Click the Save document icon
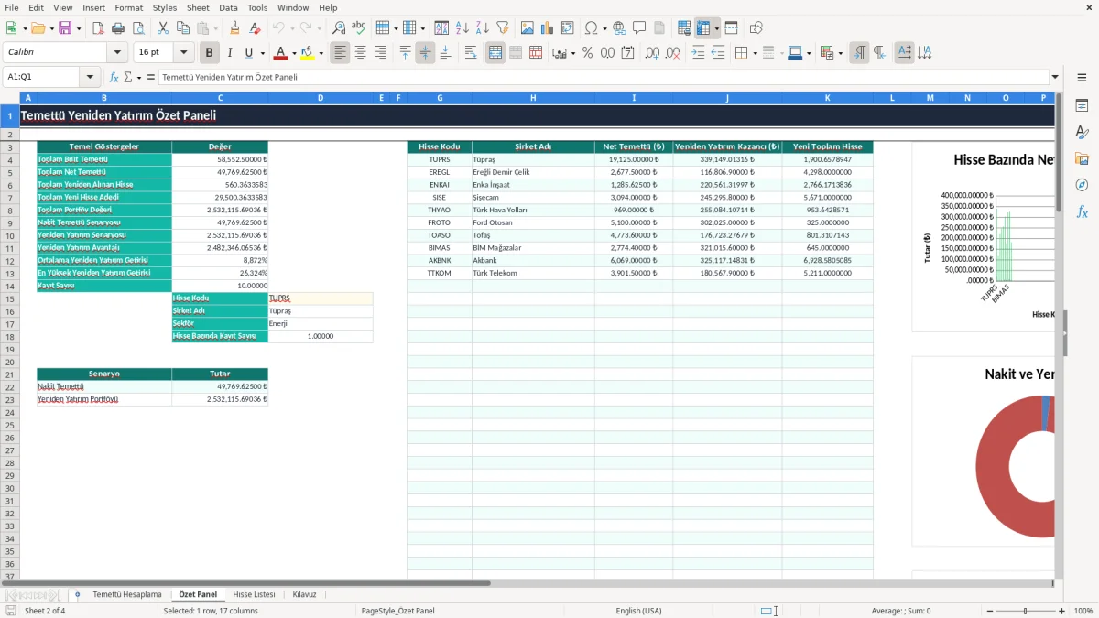Viewport: 1099px width, 618px height. [x=64, y=28]
